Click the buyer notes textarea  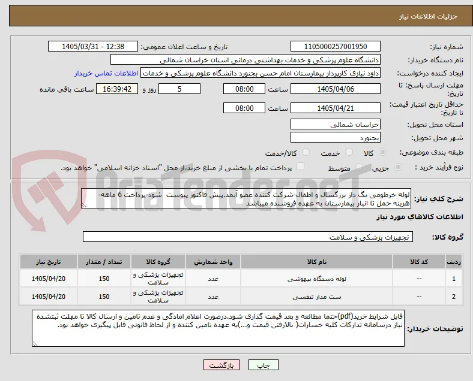pos(218,329)
